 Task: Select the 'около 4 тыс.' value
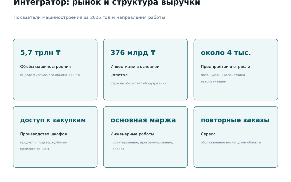click(x=226, y=53)
